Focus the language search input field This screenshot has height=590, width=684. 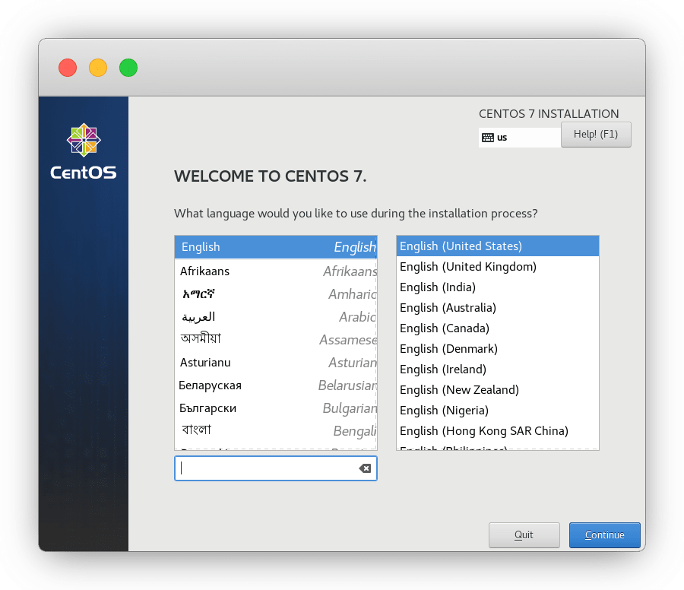click(266, 468)
